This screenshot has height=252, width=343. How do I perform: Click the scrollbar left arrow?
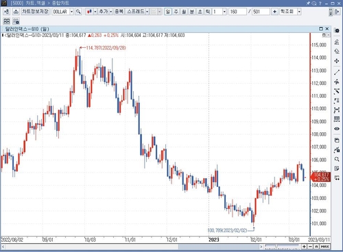(x=3, y=247)
